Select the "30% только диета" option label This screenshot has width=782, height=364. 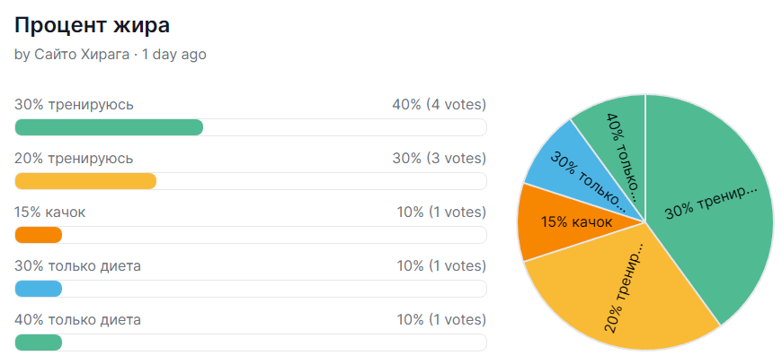[77, 266]
